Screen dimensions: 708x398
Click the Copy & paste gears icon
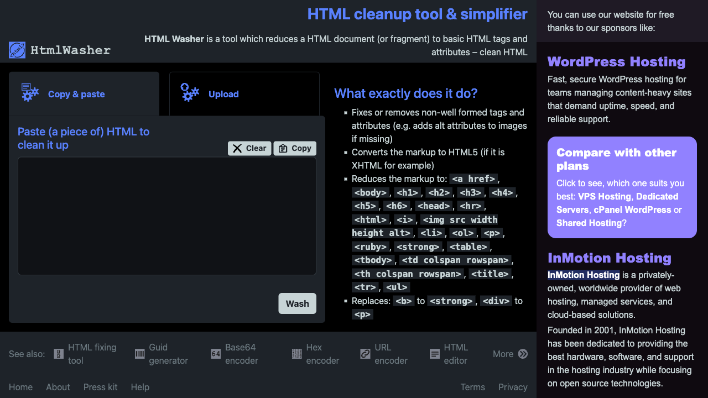click(30, 92)
